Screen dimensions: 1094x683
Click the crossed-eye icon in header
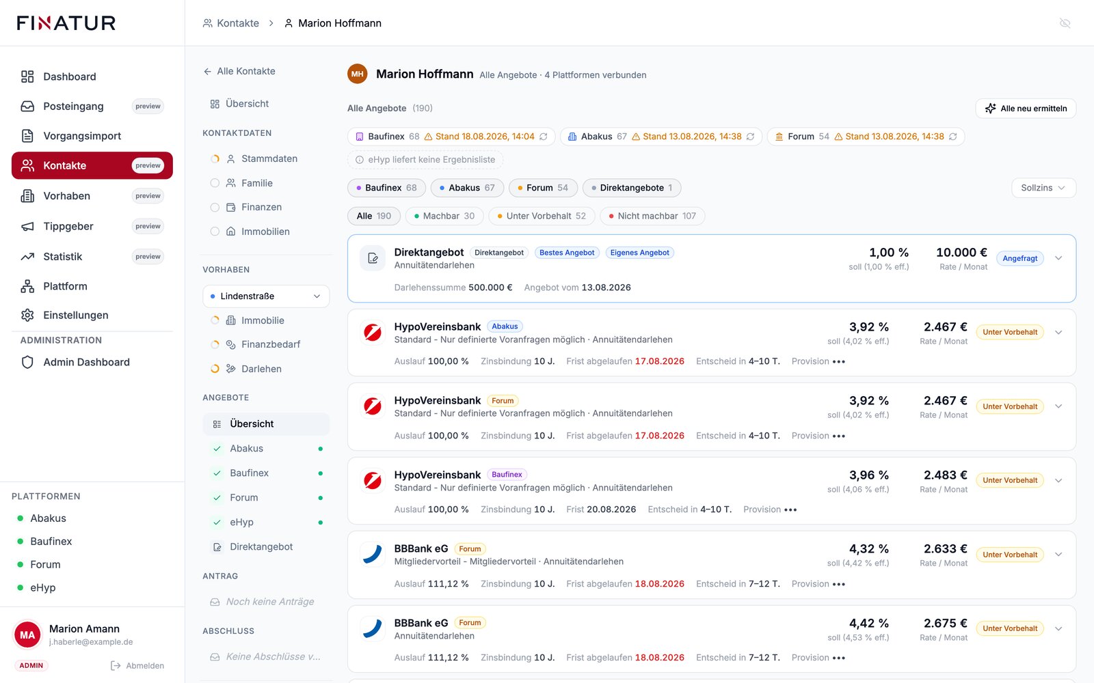[x=1065, y=23]
